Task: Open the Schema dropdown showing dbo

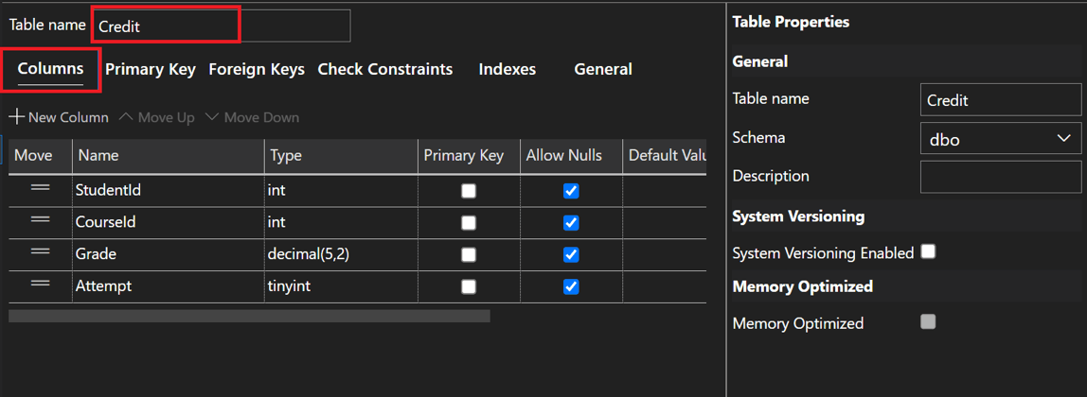Action: [1000, 139]
